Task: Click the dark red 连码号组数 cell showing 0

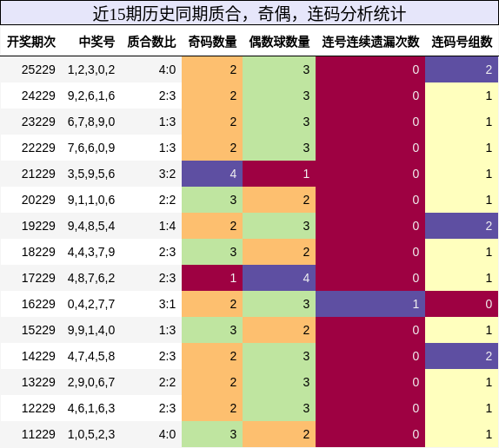Action: coord(462,304)
